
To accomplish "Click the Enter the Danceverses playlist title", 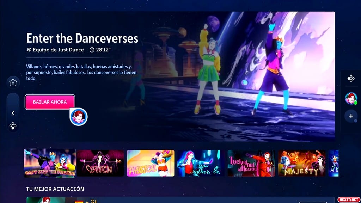I will pyautogui.click(x=82, y=38).
